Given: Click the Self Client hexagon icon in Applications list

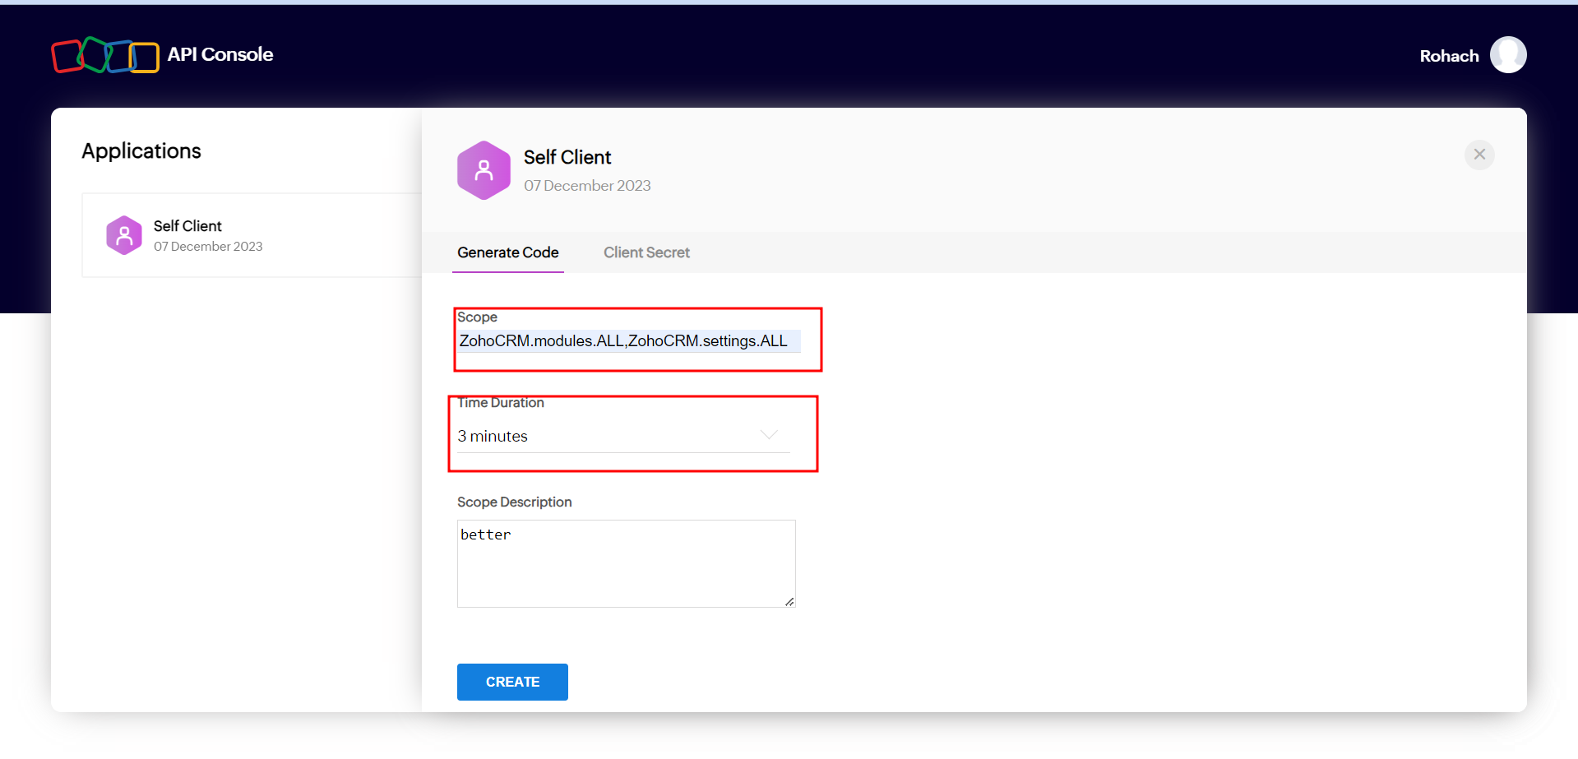Looking at the screenshot, I should pos(124,235).
